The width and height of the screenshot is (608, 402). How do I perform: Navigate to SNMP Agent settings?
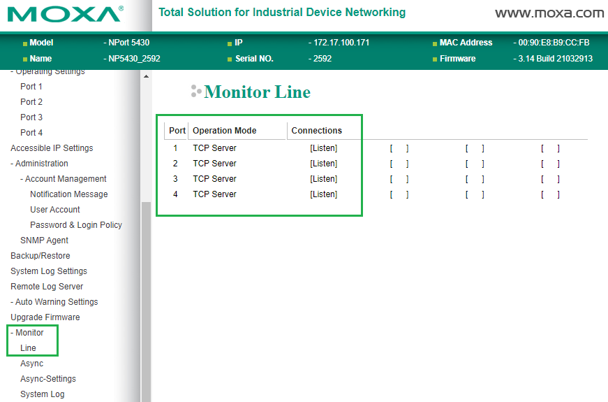pos(44,241)
